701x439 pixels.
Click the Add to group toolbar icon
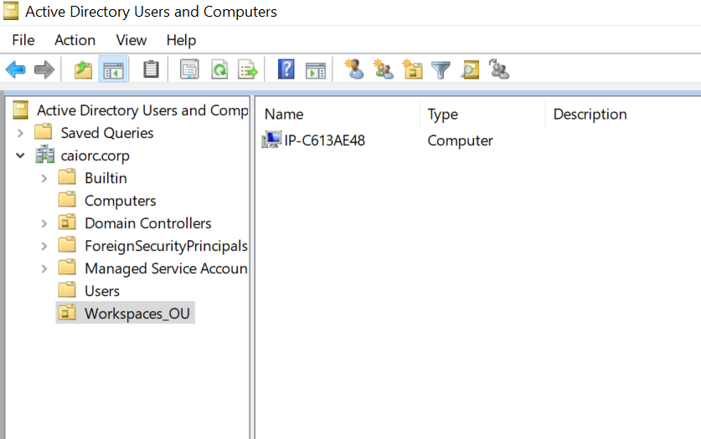[499, 69]
